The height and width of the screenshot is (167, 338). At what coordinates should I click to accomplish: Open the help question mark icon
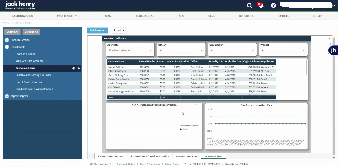pyautogui.click(x=273, y=6)
